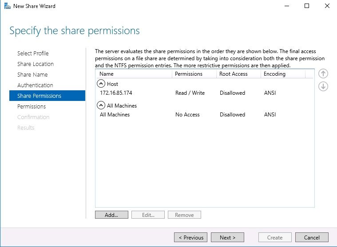Go back with the < Previous button
Image resolution: width=337 pixels, height=247 pixels.
coord(190,237)
